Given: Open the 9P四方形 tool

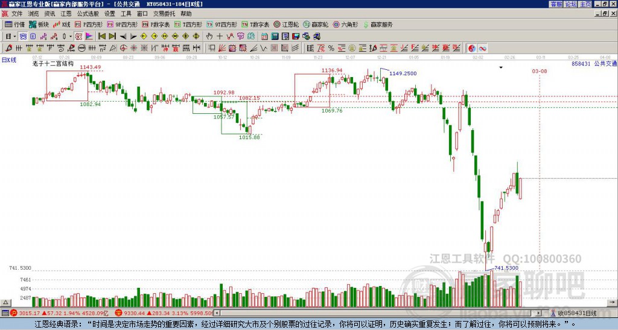Looking at the screenshot, I should click(123, 24).
